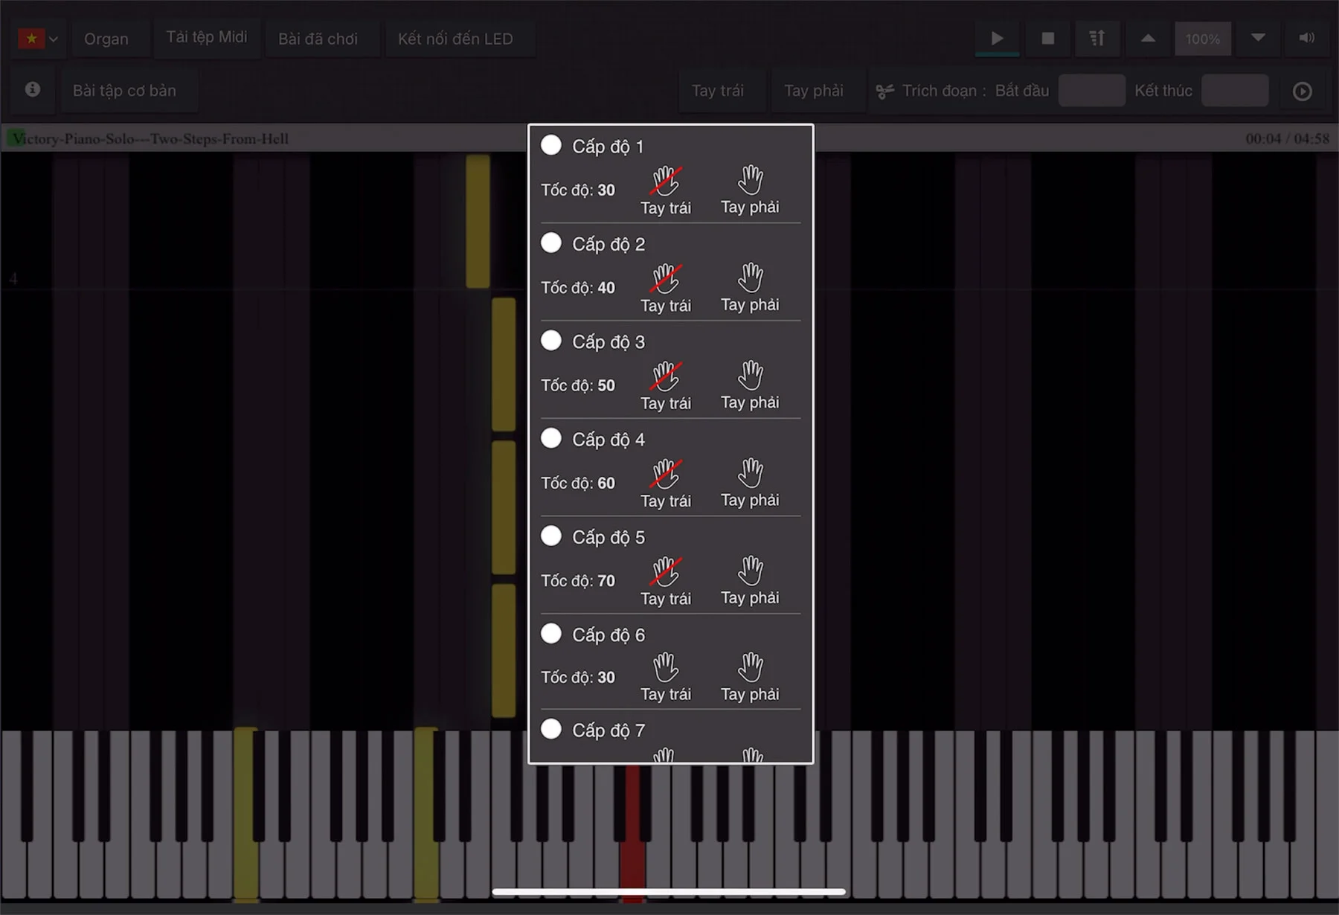Click Tay phải hand icon in Cấp độ 5
The width and height of the screenshot is (1339, 915).
(x=750, y=571)
